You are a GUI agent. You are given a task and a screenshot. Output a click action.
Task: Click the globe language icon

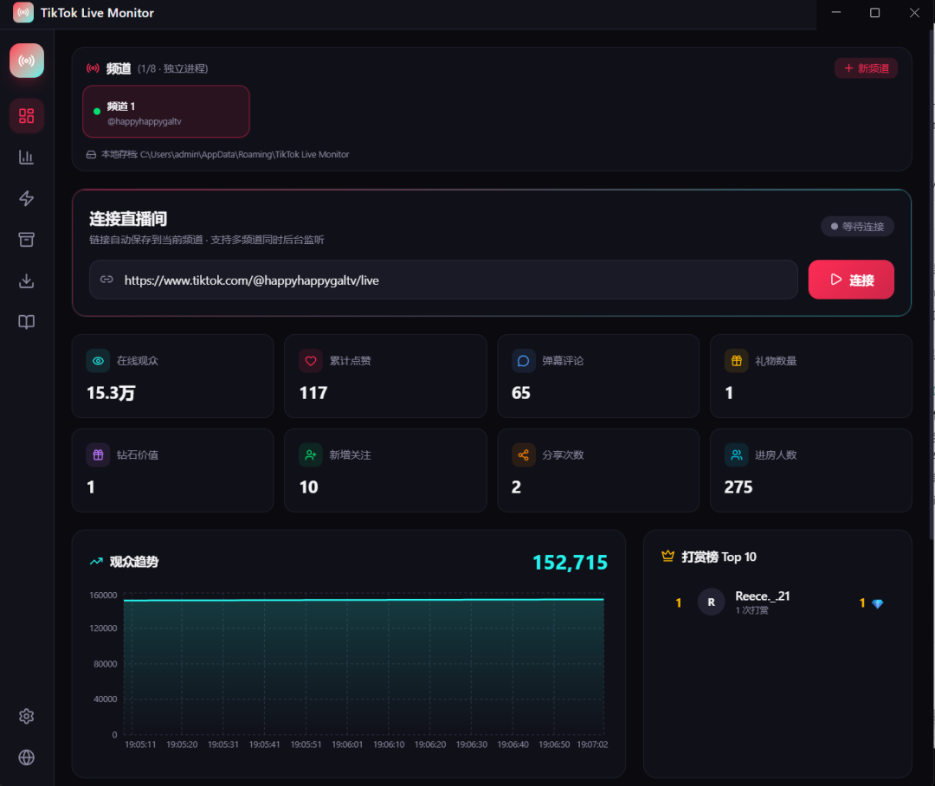(x=26, y=757)
